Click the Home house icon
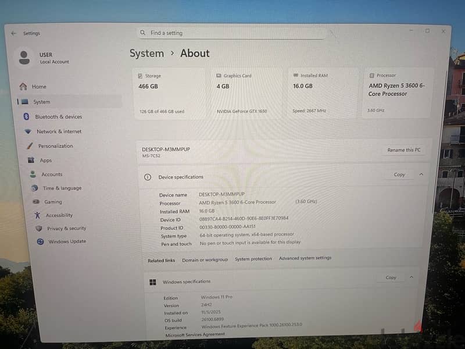 click(23, 86)
